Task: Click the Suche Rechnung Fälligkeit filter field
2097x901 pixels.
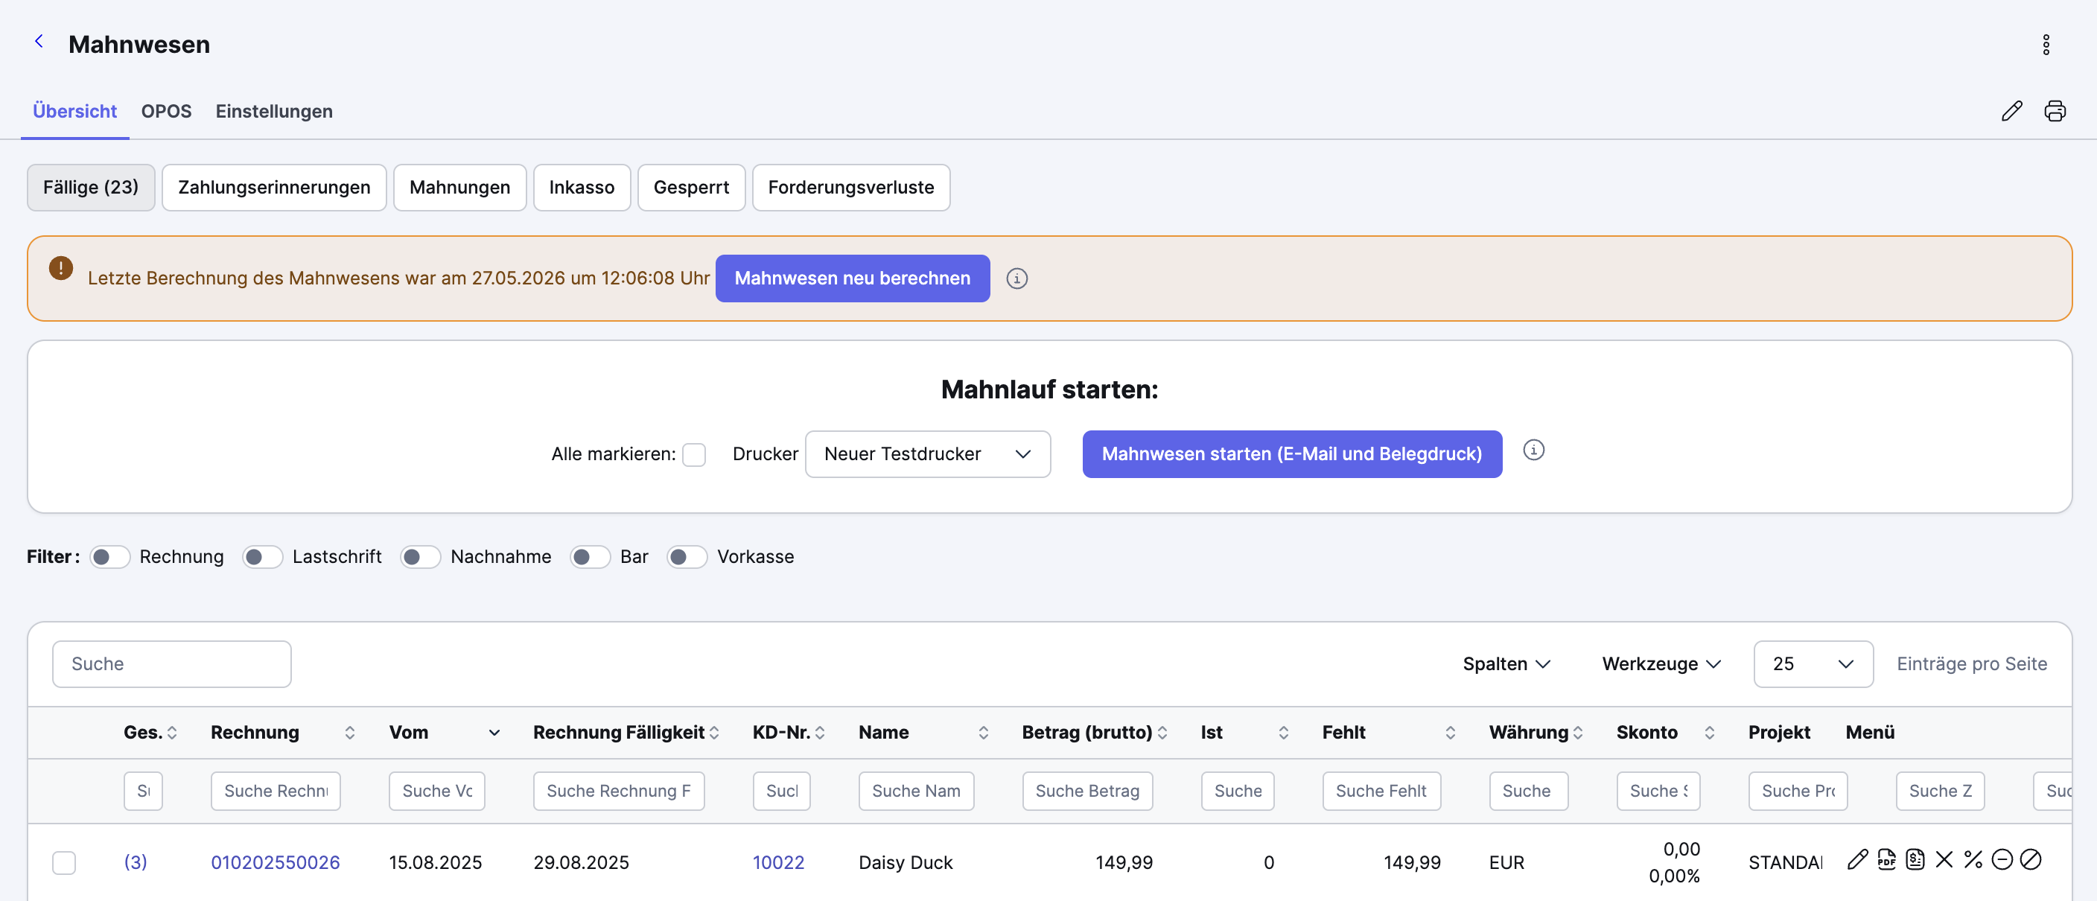Action: (619, 791)
